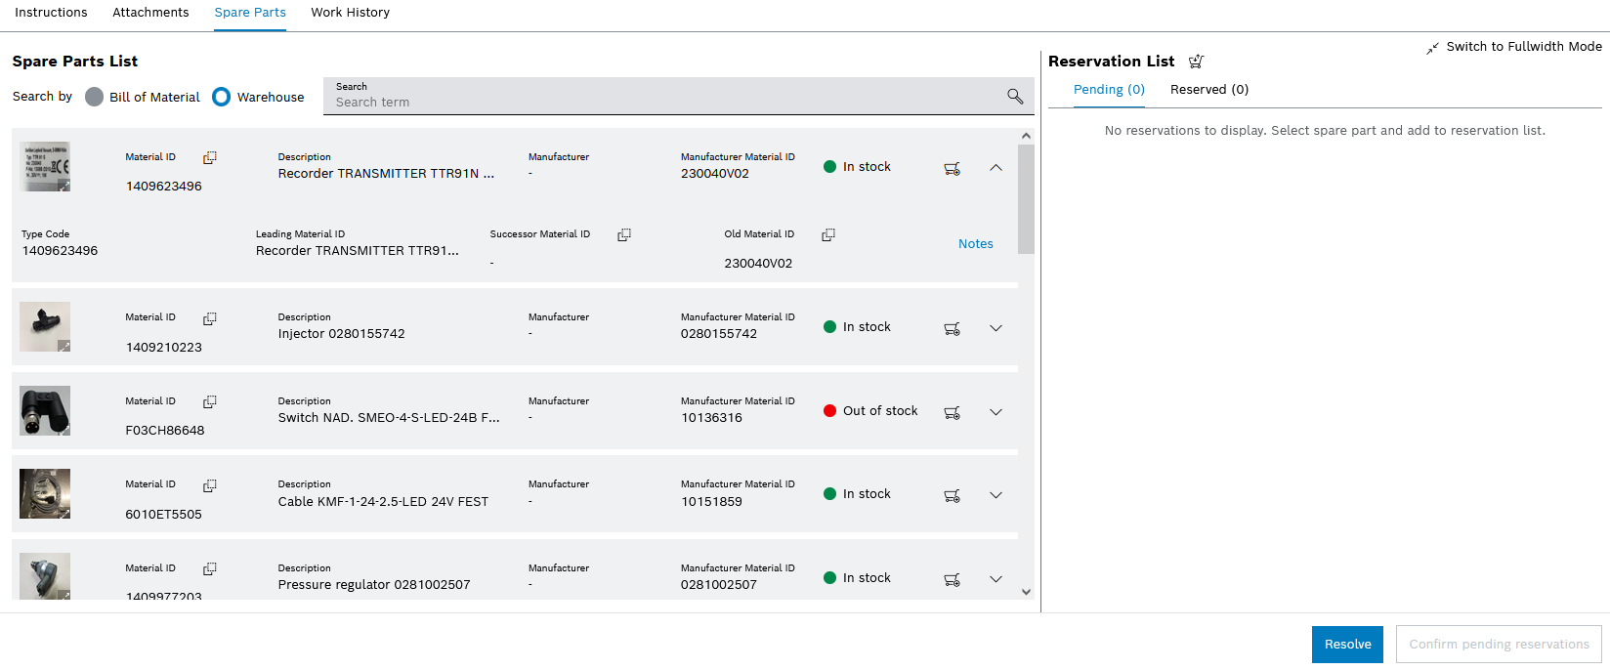Open the Instructions tab
This screenshot has height=670, width=1610.
[x=51, y=13]
